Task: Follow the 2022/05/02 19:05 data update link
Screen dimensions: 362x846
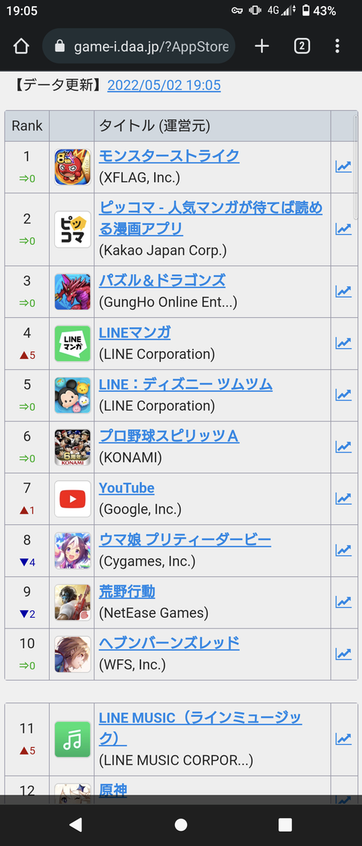Action: pos(164,85)
